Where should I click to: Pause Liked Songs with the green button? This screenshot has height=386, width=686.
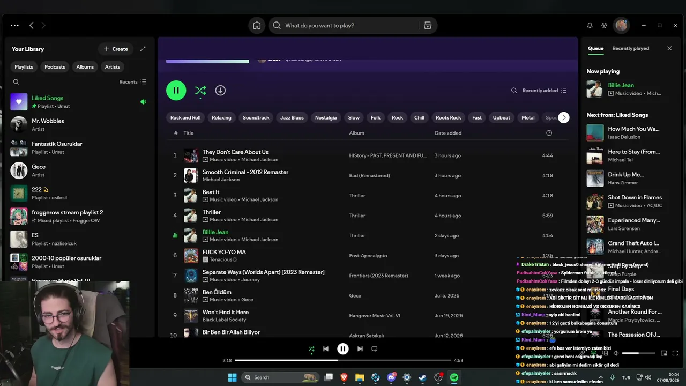[x=176, y=91]
